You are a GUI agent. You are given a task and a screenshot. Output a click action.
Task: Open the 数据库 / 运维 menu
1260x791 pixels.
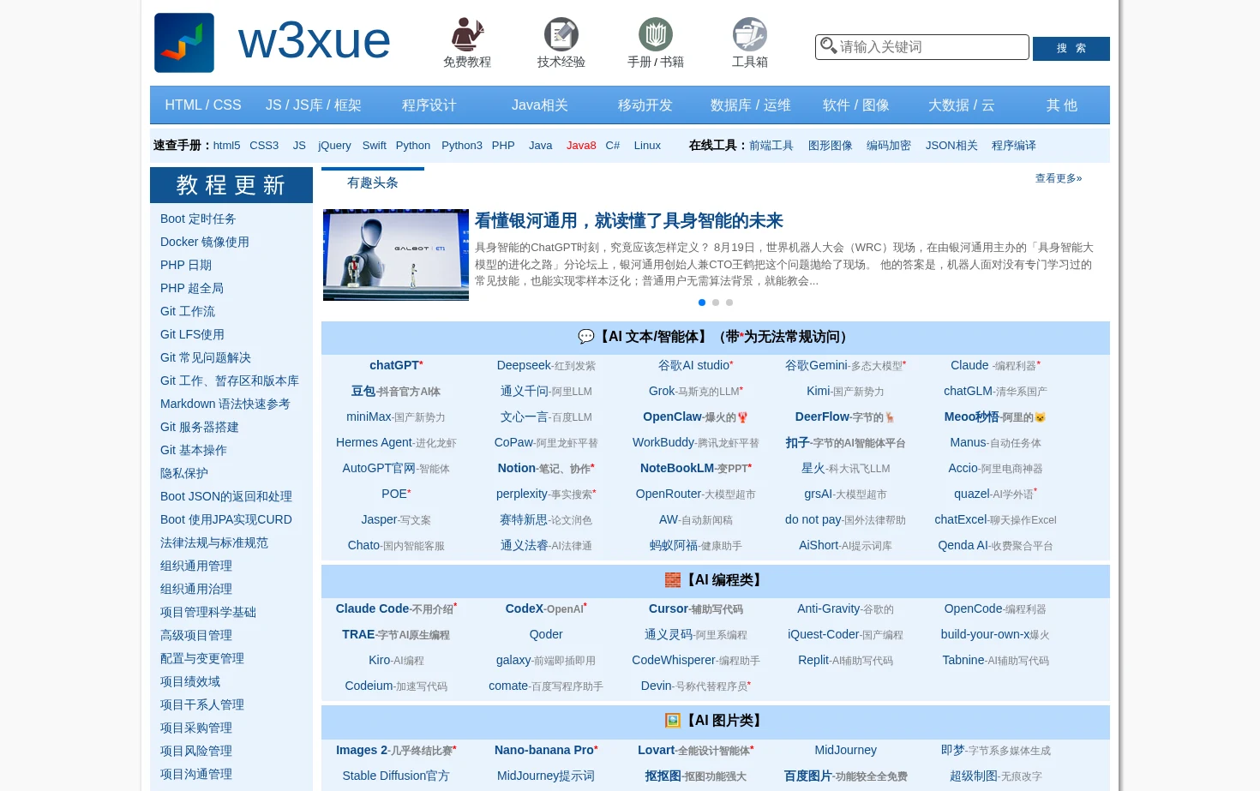point(751,105)
